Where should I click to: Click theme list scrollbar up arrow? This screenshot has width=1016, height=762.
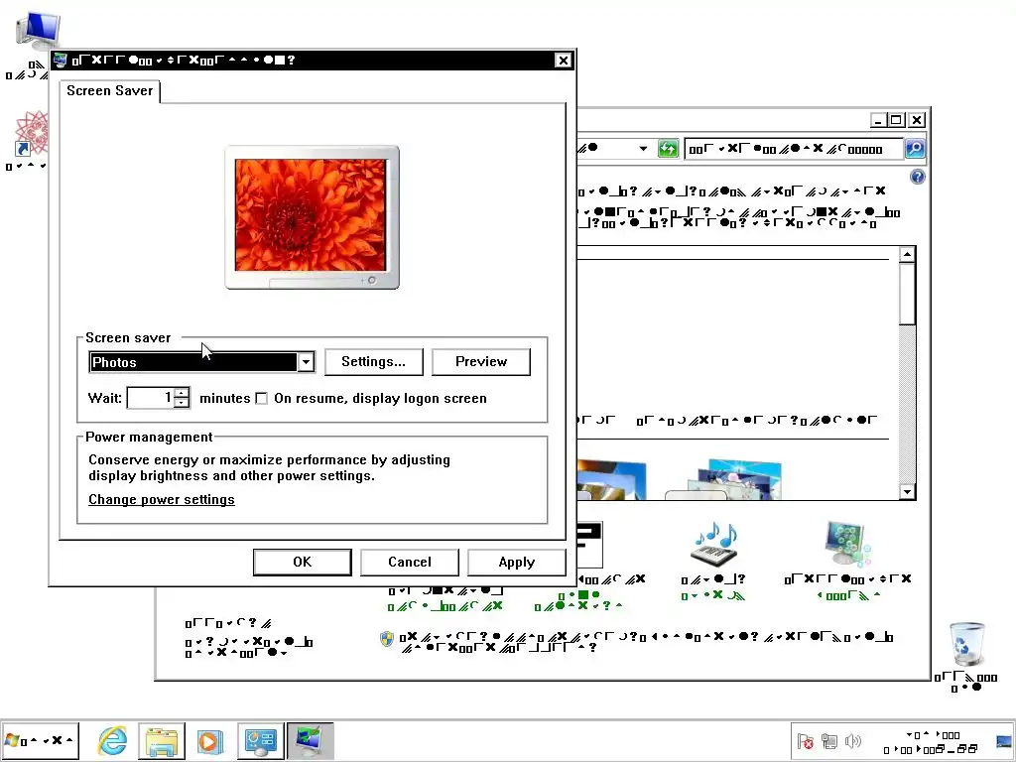point(907,255)
